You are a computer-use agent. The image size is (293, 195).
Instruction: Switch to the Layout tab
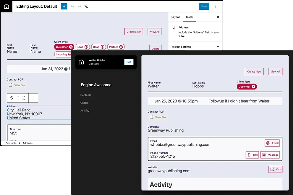[x=176, y=17]
